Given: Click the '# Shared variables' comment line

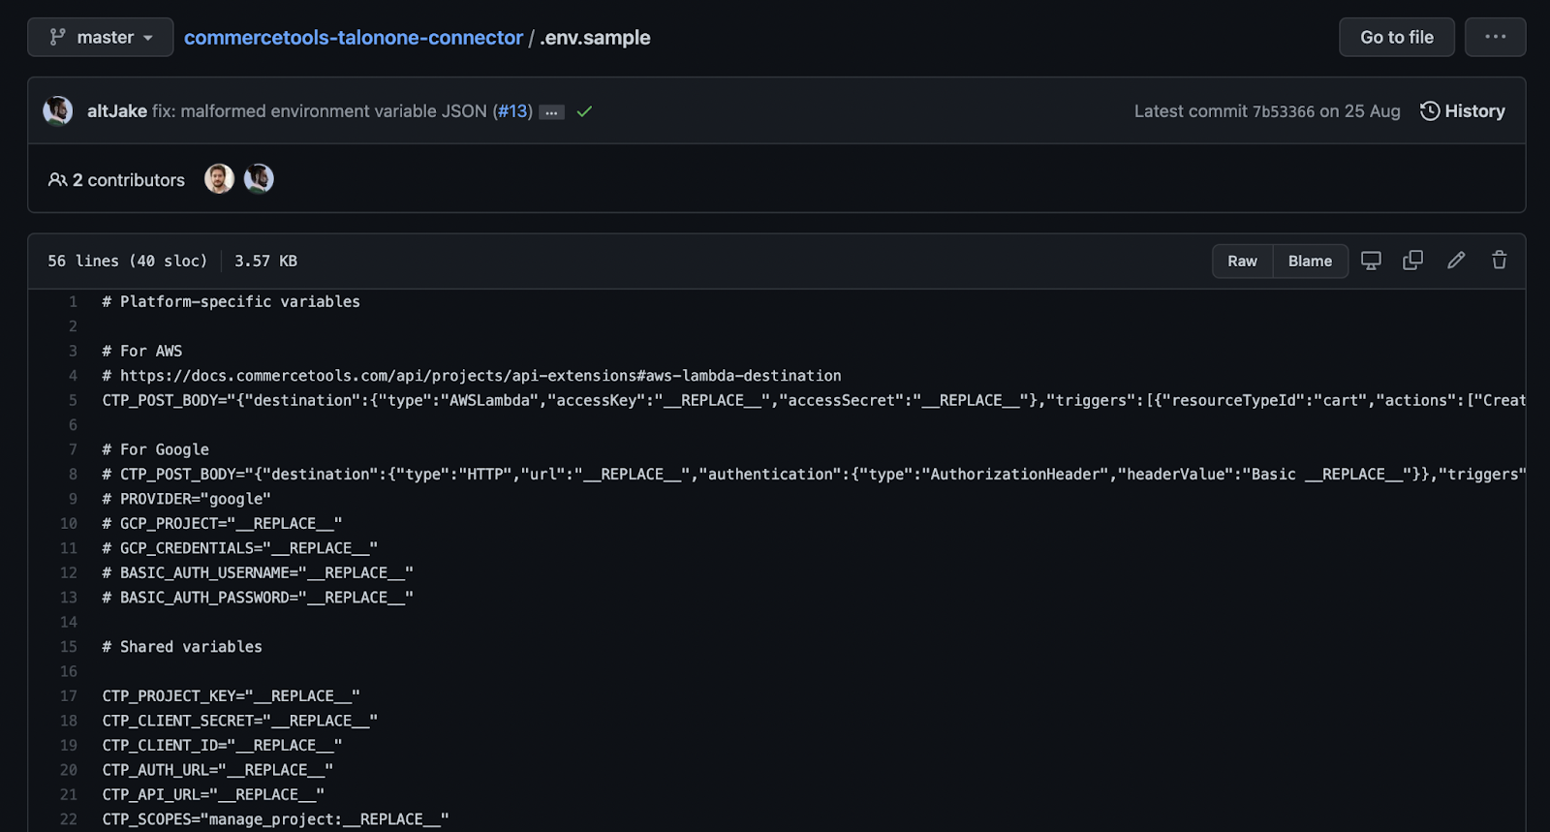Looking at the screenshot, I should (x=182, y=646).
